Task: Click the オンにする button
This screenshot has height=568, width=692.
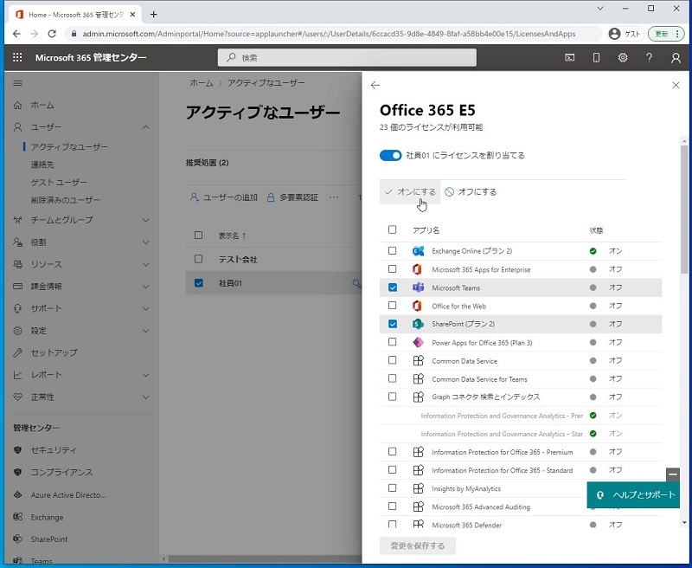Action: [410, 191]
